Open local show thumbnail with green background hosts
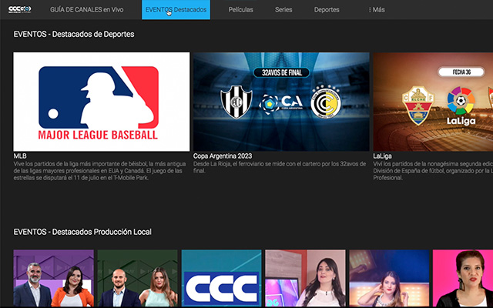 [x=138, y=279]
